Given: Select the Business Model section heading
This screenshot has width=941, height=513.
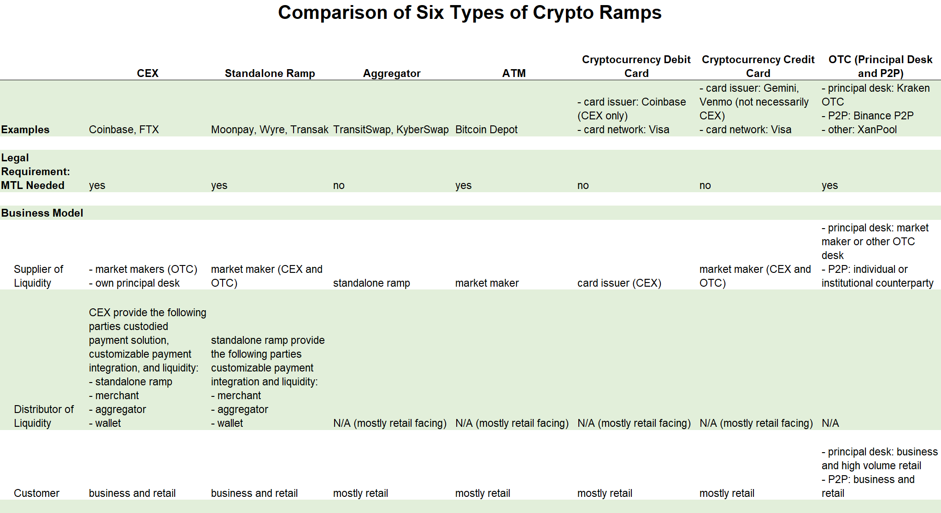Looking at the screenshot, I should pos(42,213).
